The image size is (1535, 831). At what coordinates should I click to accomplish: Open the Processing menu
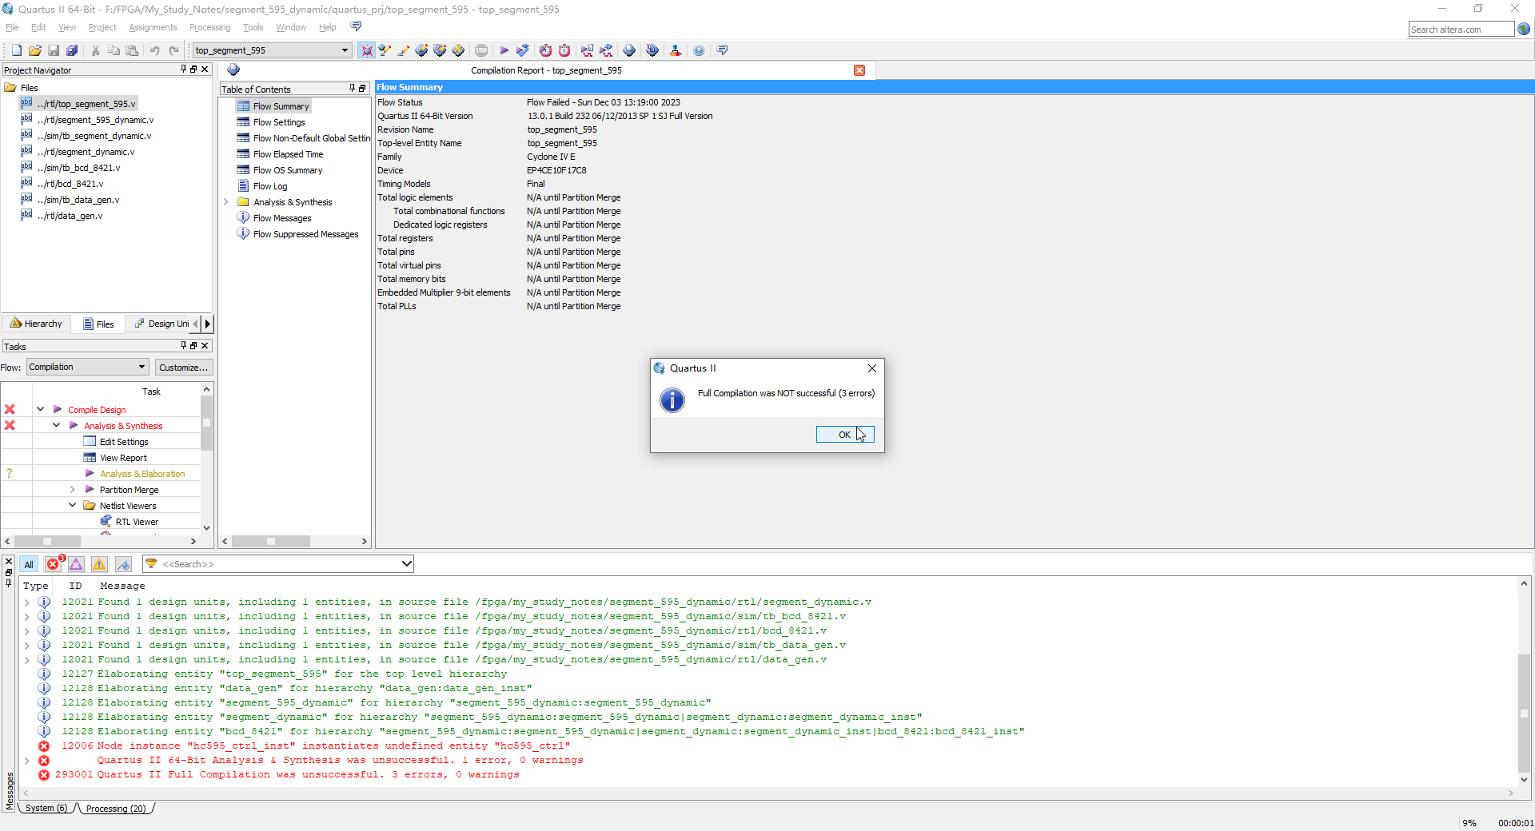pyautogui.click(x=209, y=27)
